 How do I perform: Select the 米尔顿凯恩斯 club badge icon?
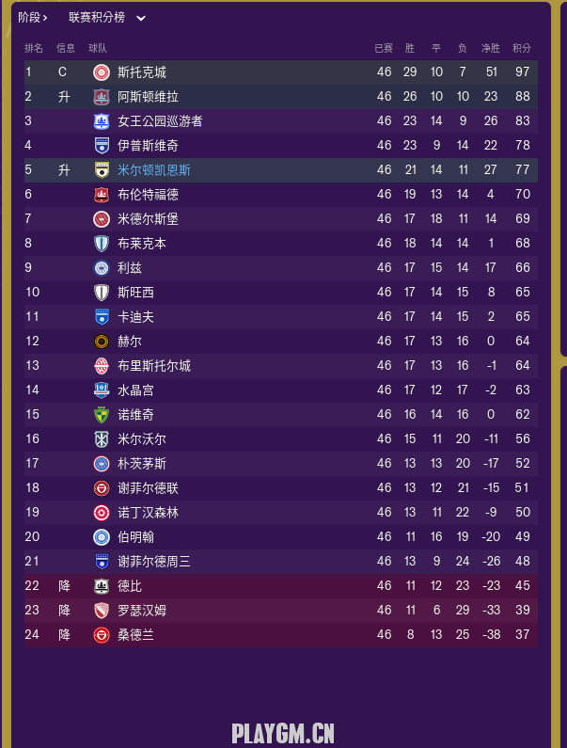(x=102, y=170)
